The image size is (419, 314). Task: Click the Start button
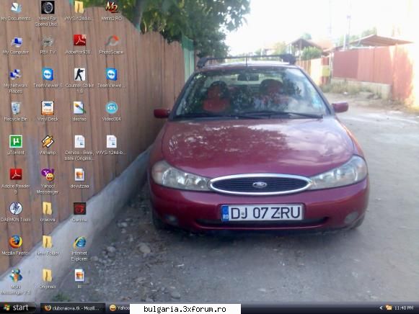point(17,308)
